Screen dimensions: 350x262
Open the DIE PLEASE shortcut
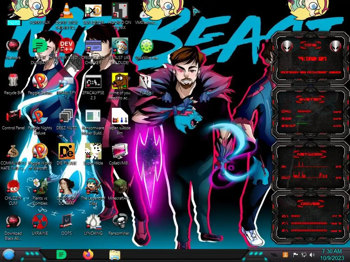pos(67,151)
